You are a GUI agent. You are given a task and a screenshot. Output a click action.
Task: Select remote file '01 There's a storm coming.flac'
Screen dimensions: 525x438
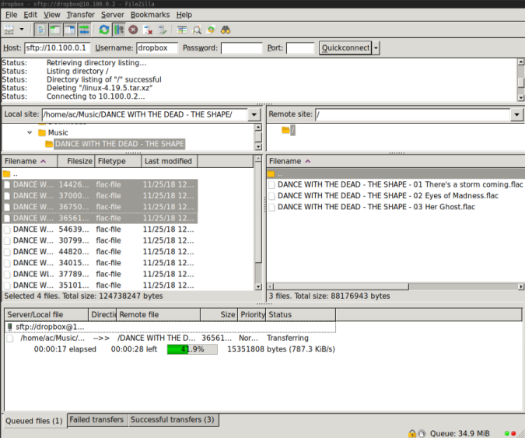[396, 184]
